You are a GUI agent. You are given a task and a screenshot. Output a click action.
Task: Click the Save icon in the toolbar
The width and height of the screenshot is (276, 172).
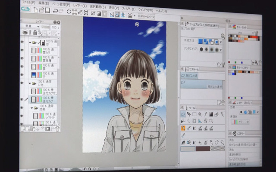click(47, 10)
